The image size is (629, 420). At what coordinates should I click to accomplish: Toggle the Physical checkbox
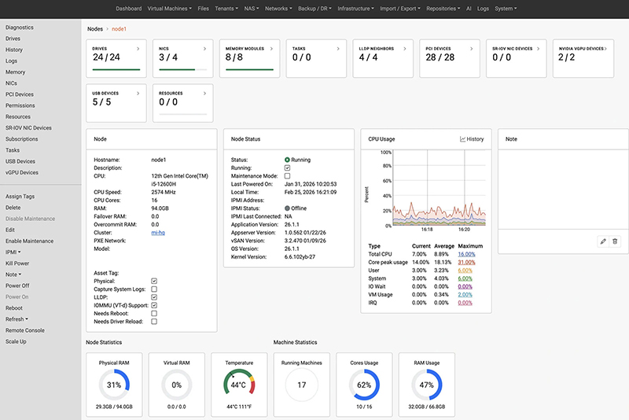pos(154,282)
